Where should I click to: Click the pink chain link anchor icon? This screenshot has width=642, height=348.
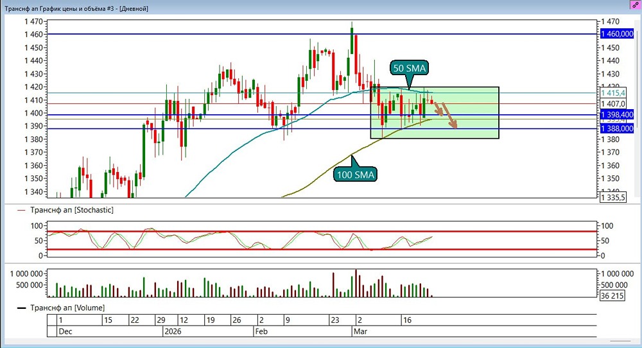pos(636,5)
